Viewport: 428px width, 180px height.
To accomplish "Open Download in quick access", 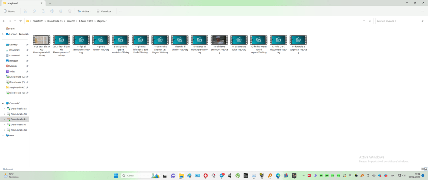I will (14, 50).
